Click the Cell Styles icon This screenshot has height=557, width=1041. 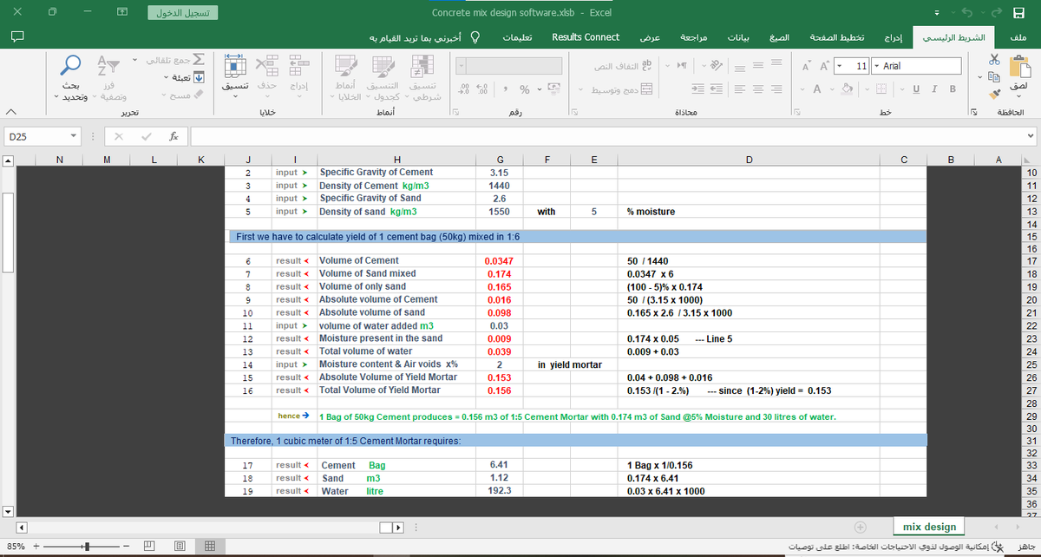tap(344, 66)
